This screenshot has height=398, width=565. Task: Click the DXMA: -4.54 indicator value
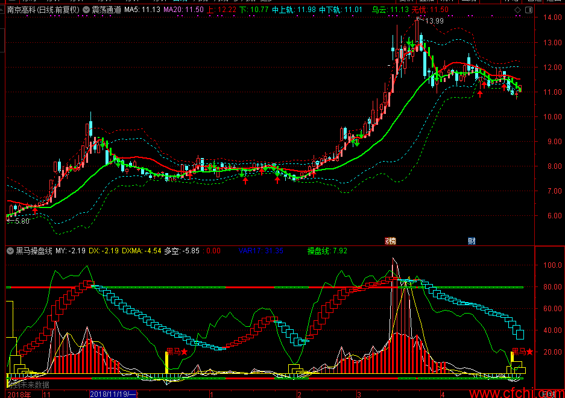click(142, 250)
